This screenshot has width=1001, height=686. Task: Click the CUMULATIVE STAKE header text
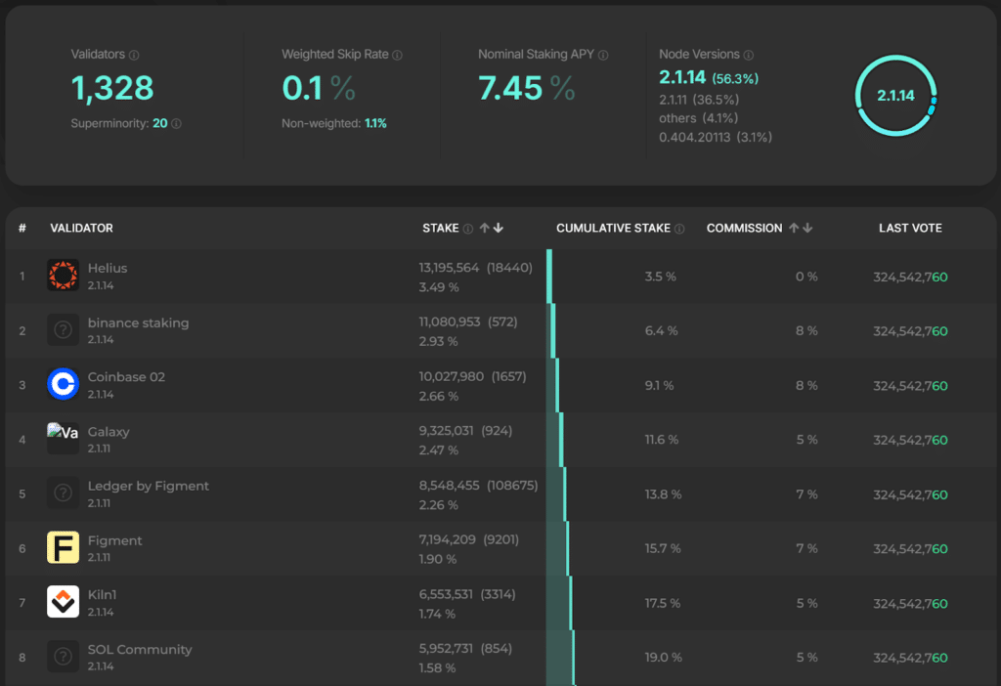click(614, 229)
